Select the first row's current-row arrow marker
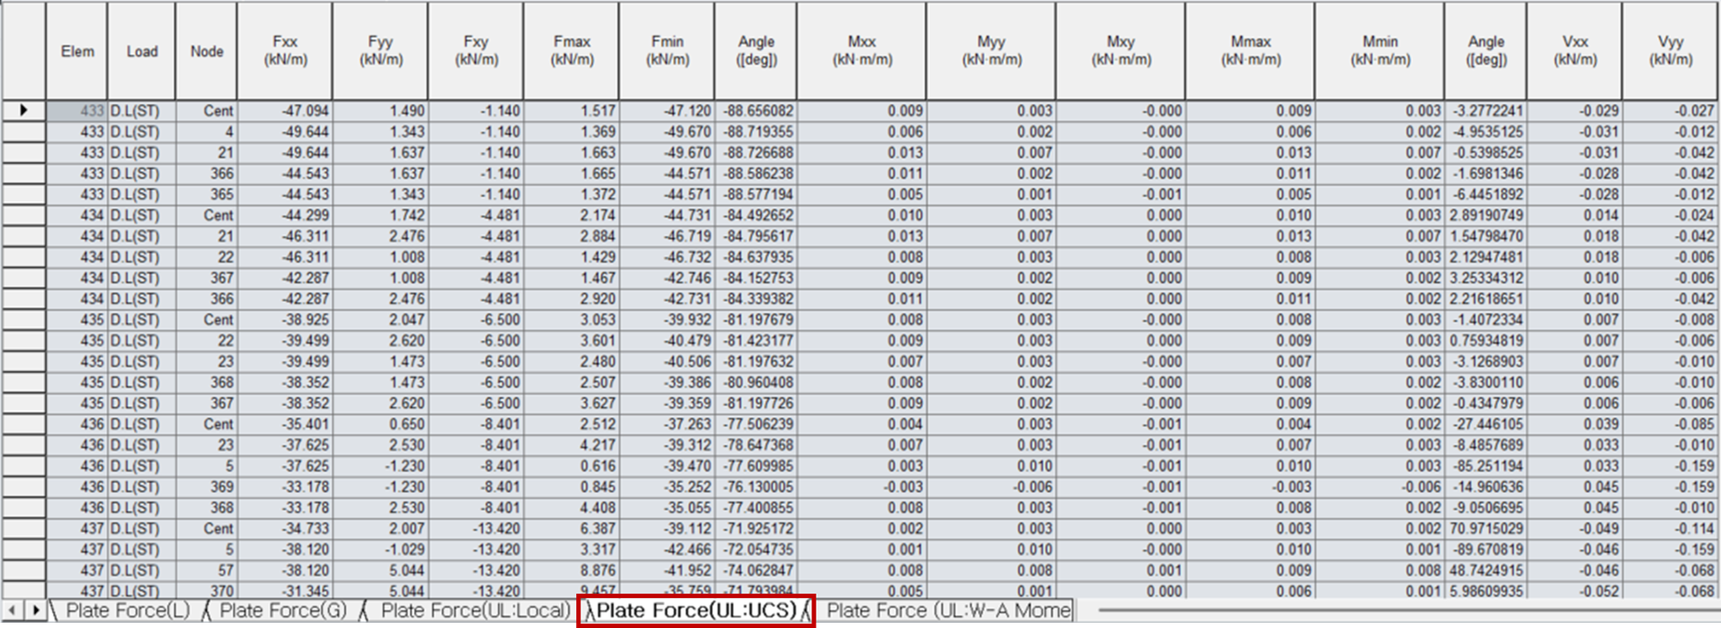 24,111
